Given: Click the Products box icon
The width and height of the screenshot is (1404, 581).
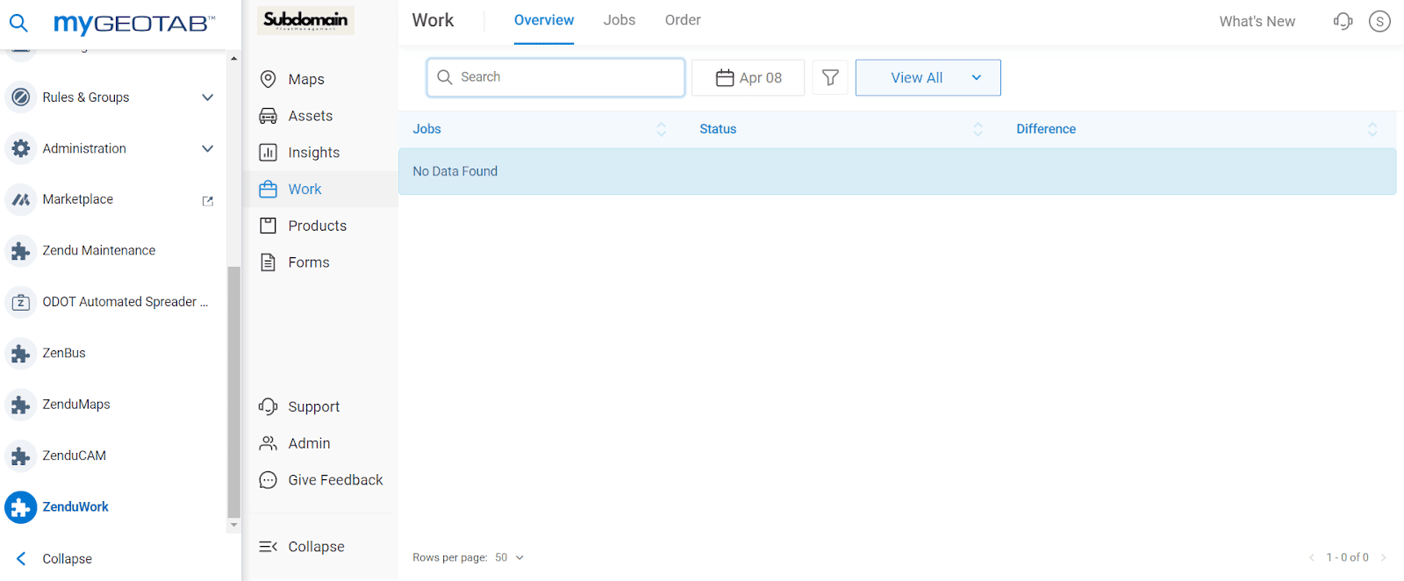Looking at the screenshot, I should [269, 226].
